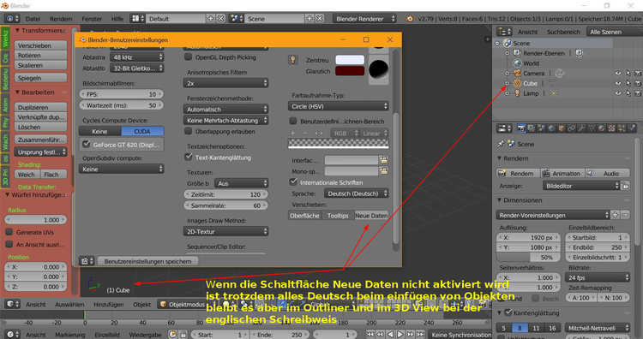Hide the Cube with its eye icon
The height and width of the screenshot is (339, 643).
click(x=618, y=83)
